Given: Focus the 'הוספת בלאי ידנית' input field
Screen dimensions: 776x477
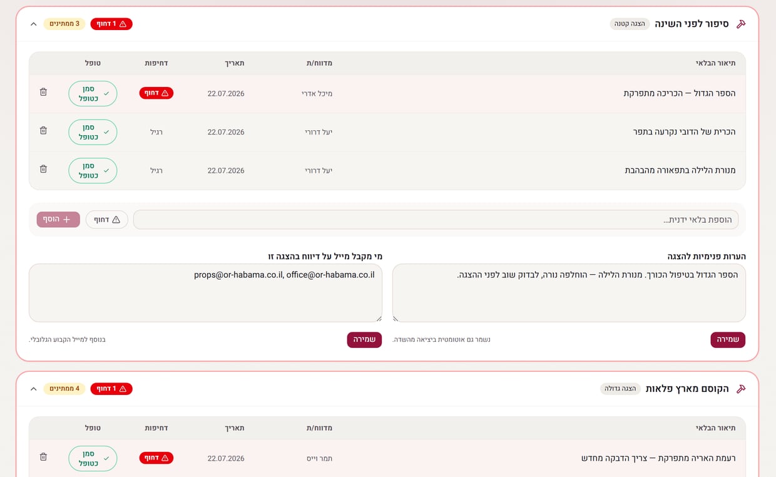Looking at the screenshot, I should tap(436, 220).
